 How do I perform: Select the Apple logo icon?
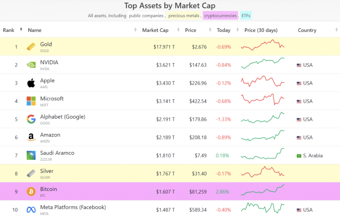point(31,83)
